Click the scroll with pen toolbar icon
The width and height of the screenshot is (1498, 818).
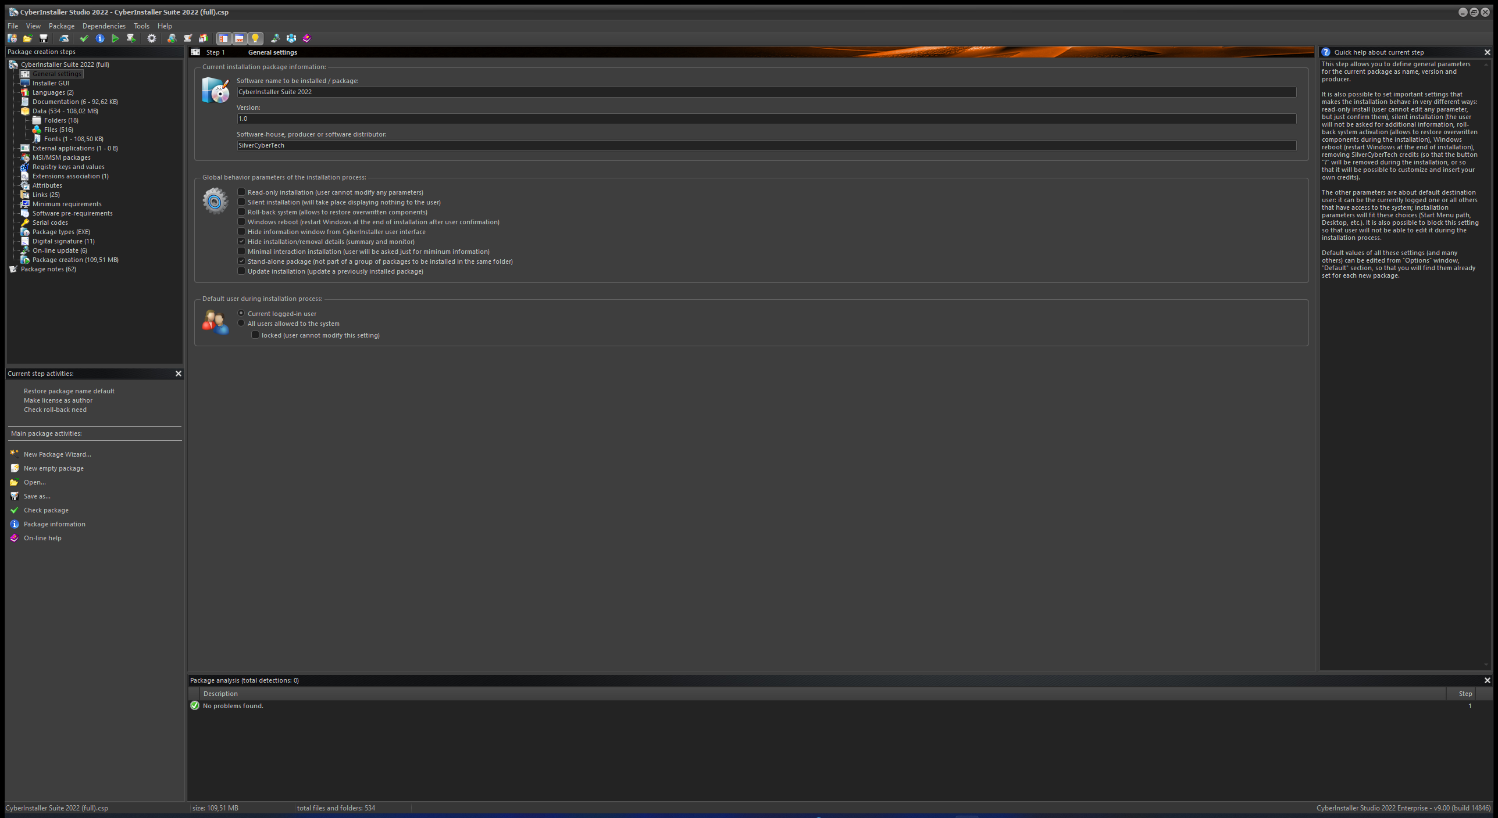pyautogui.click(x=187, y=38)
